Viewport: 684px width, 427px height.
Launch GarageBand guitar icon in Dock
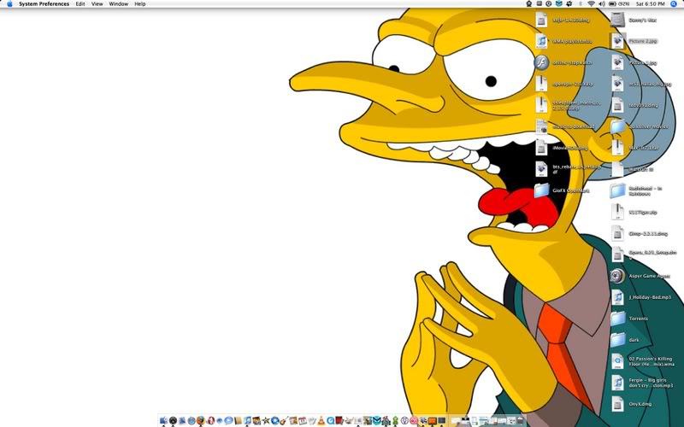click(x=284, y=420)
